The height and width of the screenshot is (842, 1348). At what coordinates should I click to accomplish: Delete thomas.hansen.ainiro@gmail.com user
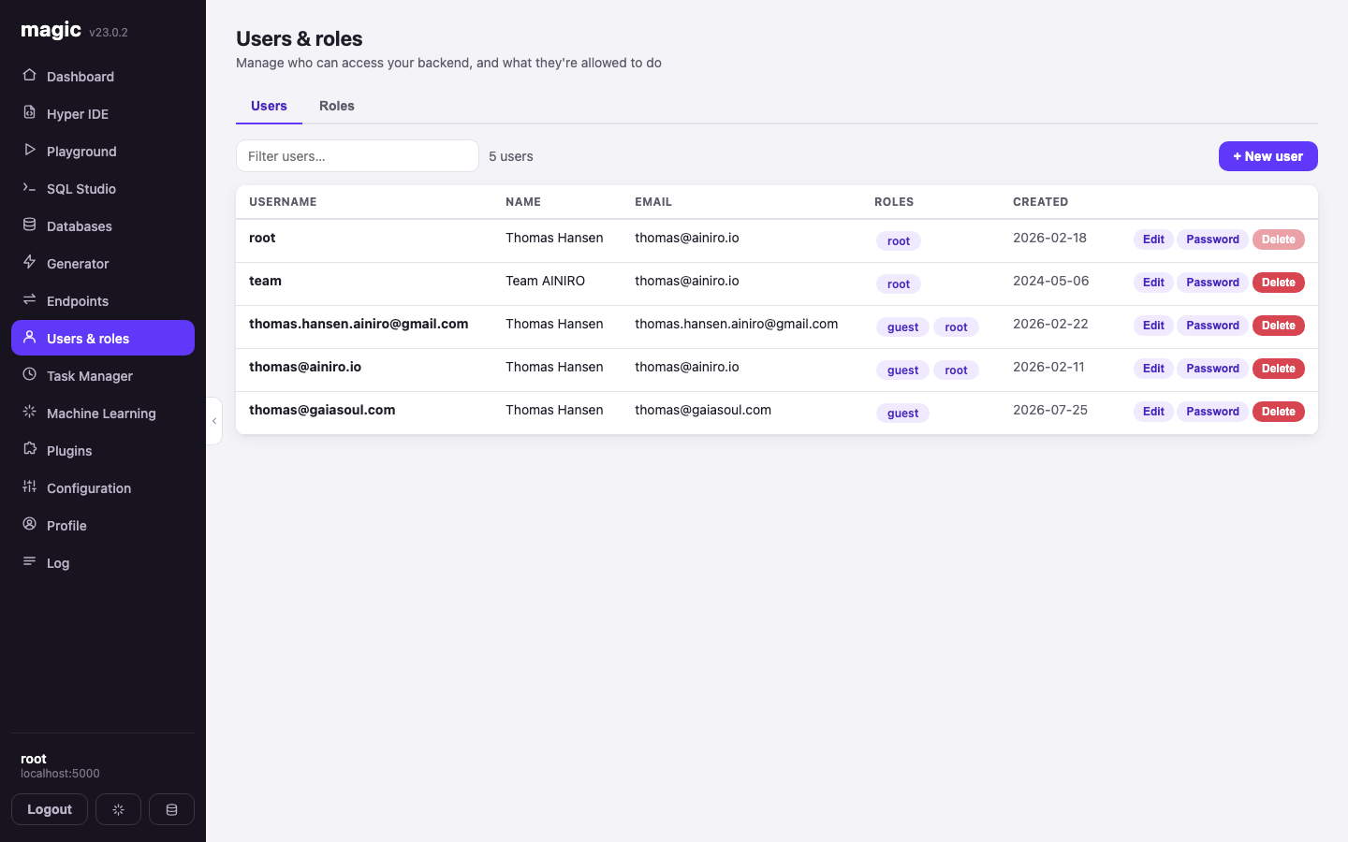tap(1278, 326)
